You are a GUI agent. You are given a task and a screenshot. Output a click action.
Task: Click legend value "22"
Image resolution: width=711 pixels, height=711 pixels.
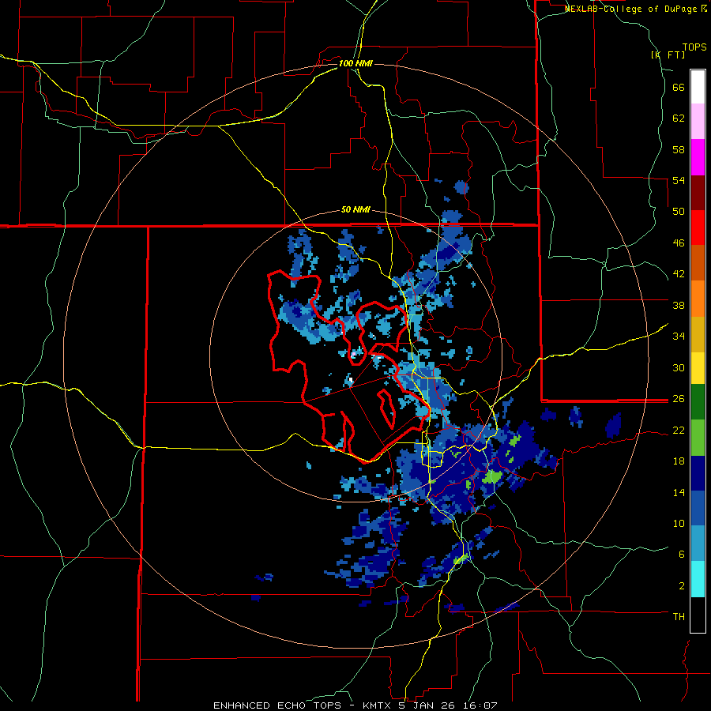pos(679,430)
